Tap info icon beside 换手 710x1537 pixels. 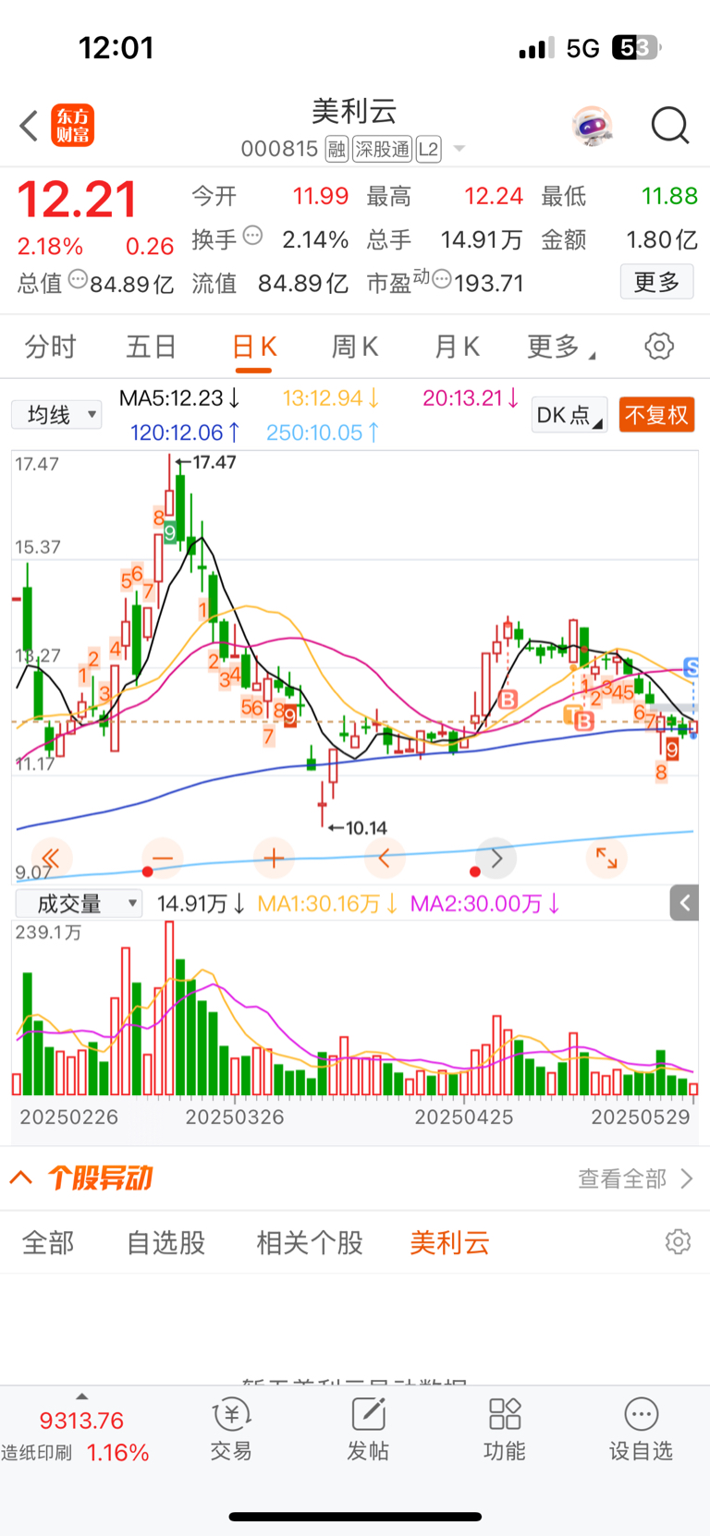click(x=252, y=236)
